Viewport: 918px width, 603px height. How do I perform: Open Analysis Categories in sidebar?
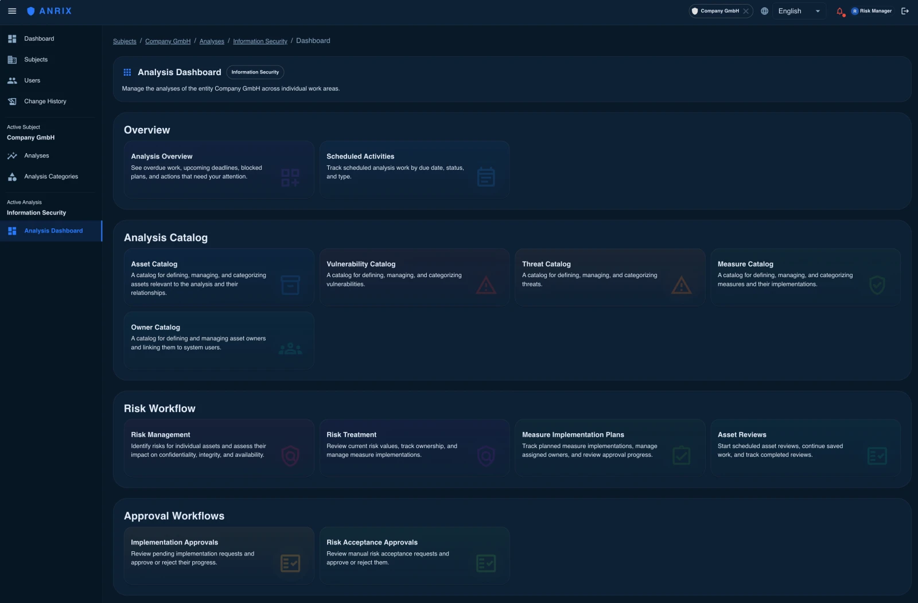pos(51,177)
